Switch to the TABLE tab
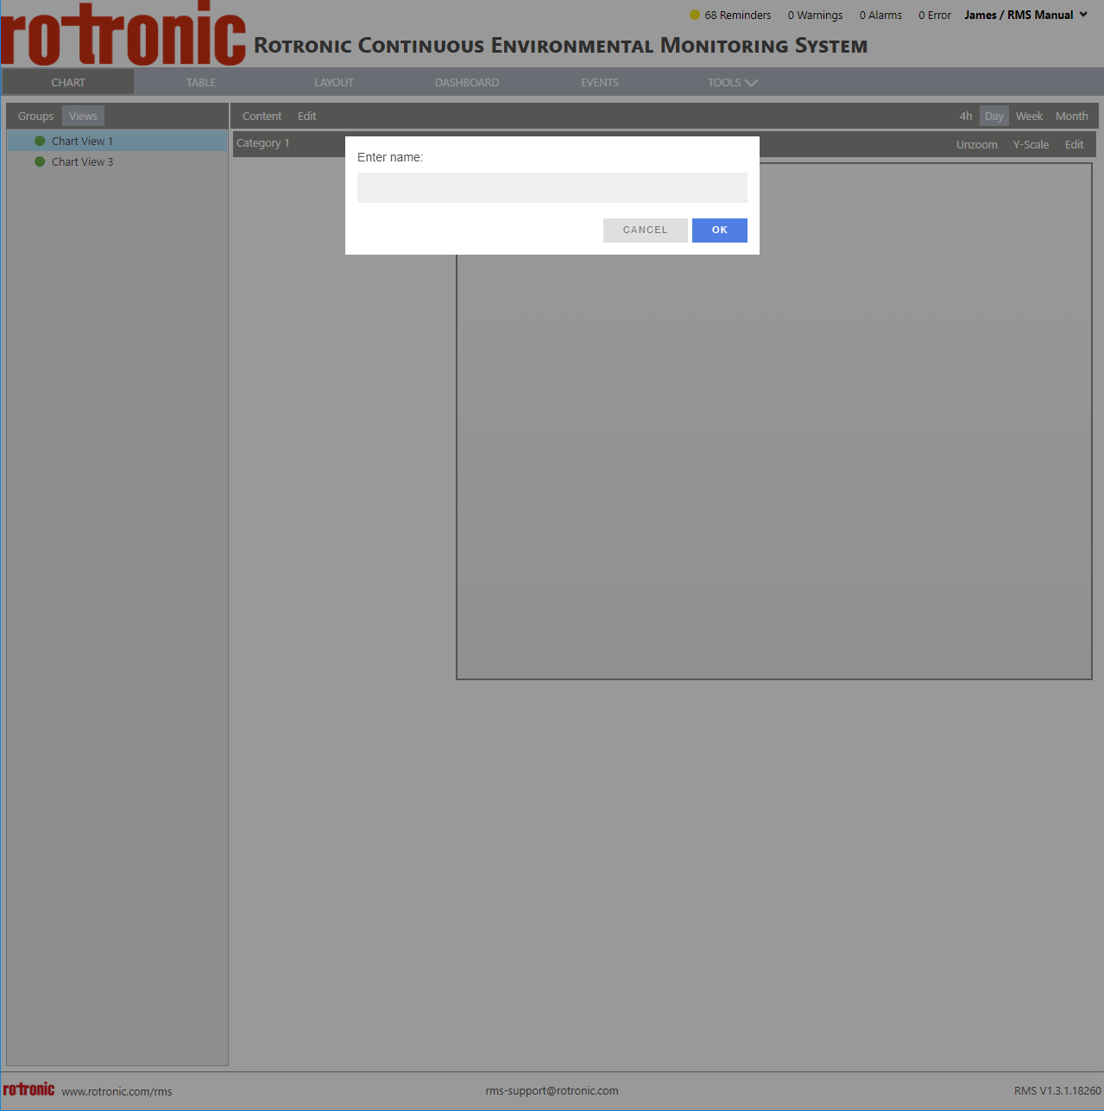 (x=201, y=83)
